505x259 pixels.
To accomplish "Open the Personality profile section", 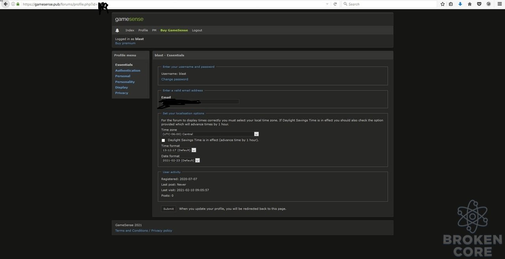I will click(x=125, y=82).
